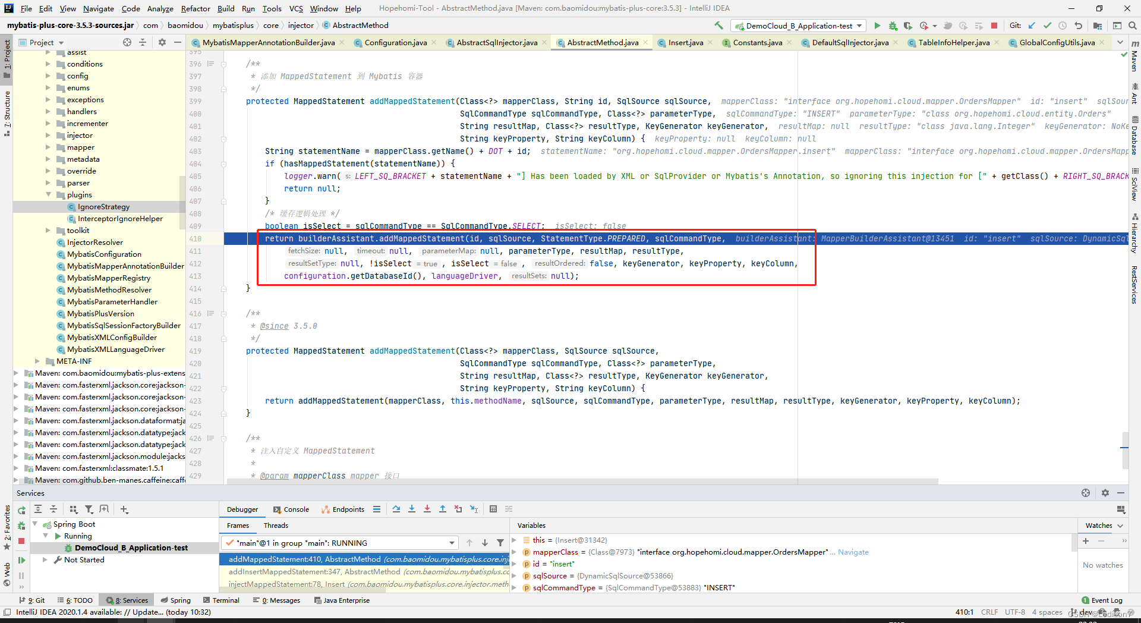1141x623 pixels.
Task: Open Project Structure icon in toolbar
Action: pos(1097,26)
